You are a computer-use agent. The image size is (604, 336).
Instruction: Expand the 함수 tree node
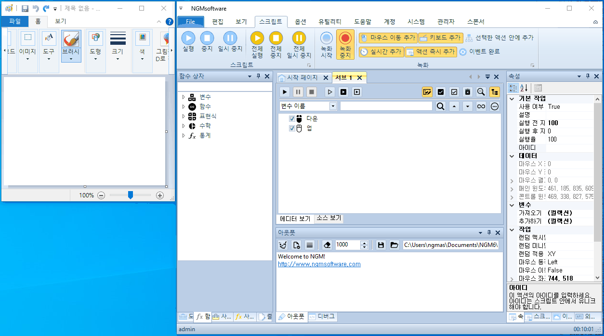184,106
